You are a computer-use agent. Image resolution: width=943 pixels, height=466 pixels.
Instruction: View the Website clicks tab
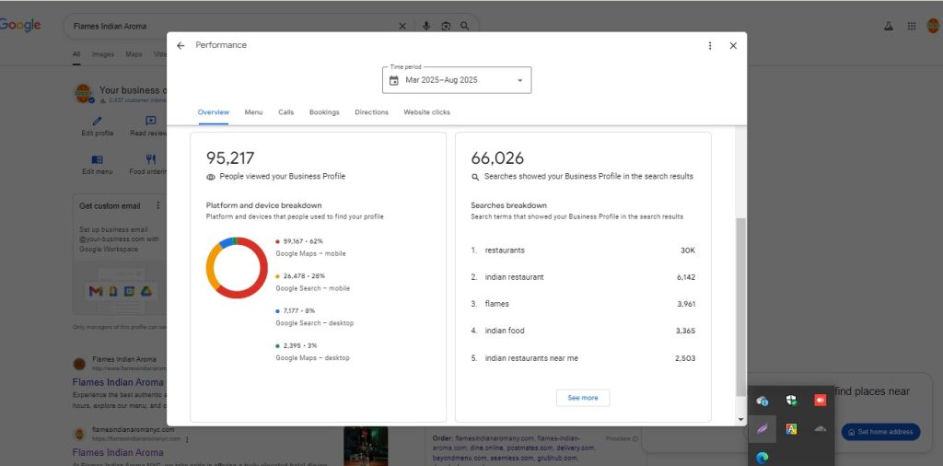click(426, 112)
